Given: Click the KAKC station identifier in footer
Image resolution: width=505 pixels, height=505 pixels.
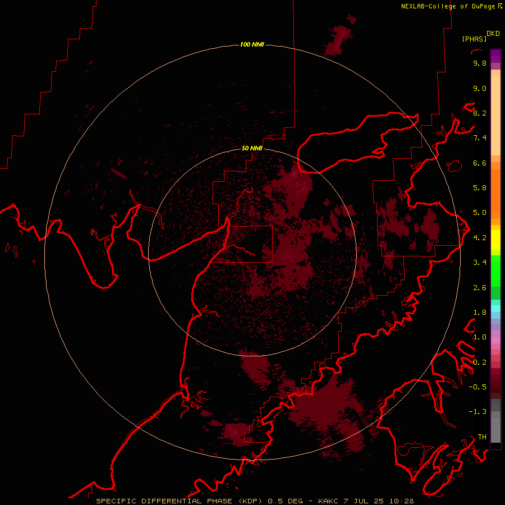Looking at the screenshot, I should (x=328, y=501).
